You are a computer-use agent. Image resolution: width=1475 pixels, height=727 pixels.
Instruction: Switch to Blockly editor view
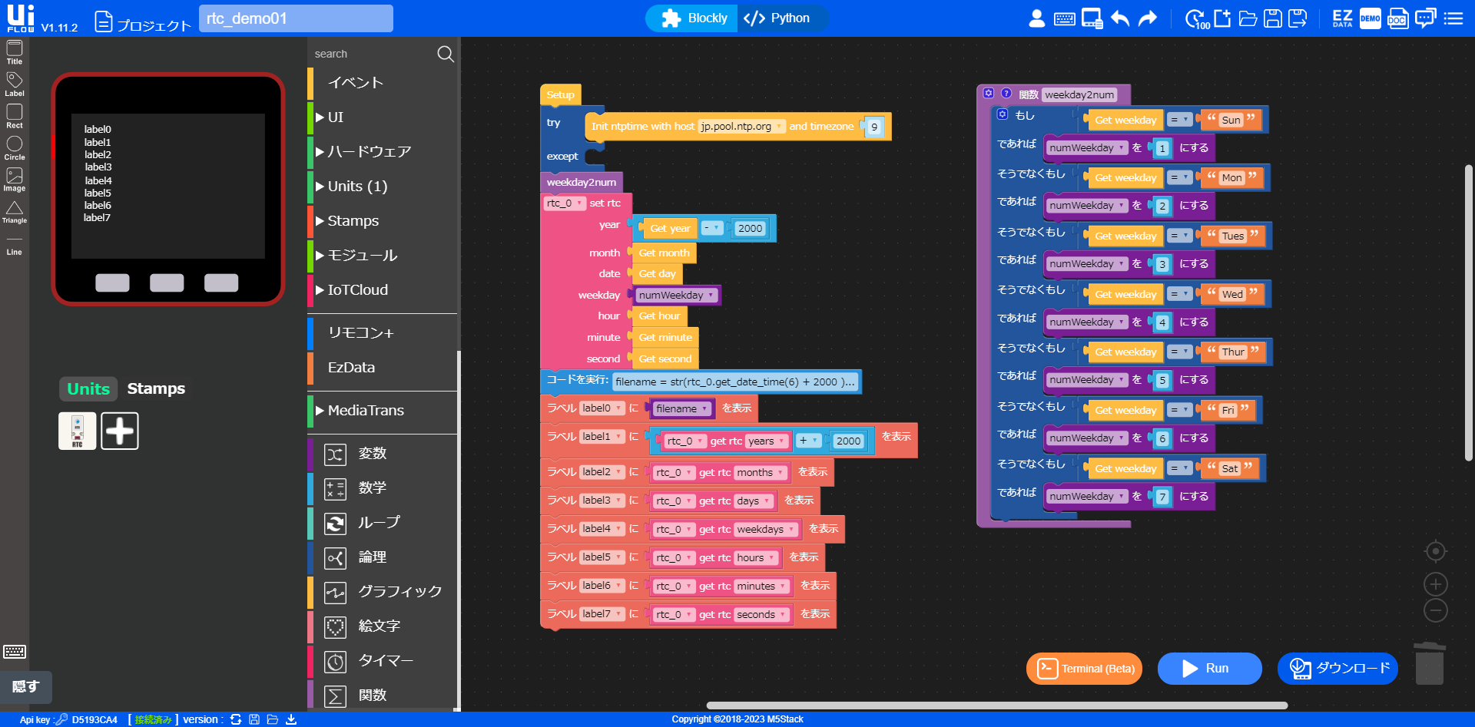tap(694, 18)
